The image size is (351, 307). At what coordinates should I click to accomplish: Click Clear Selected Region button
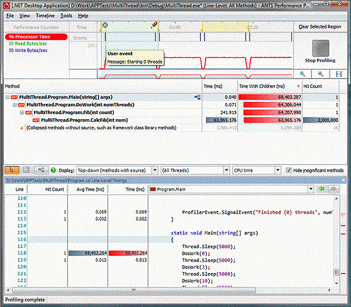click(320, 27)
